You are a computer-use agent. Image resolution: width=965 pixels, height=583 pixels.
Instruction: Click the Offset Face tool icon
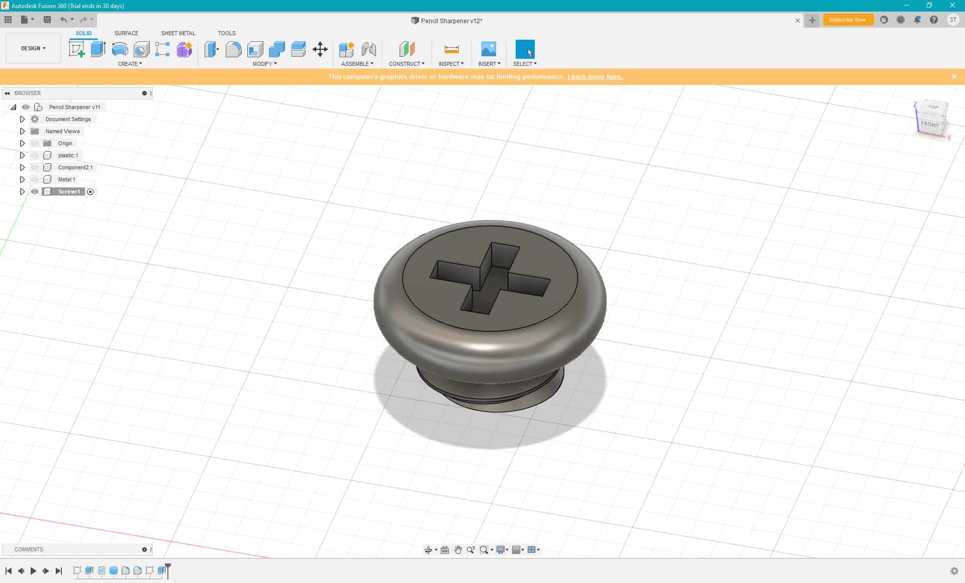(x=299, y=49)
